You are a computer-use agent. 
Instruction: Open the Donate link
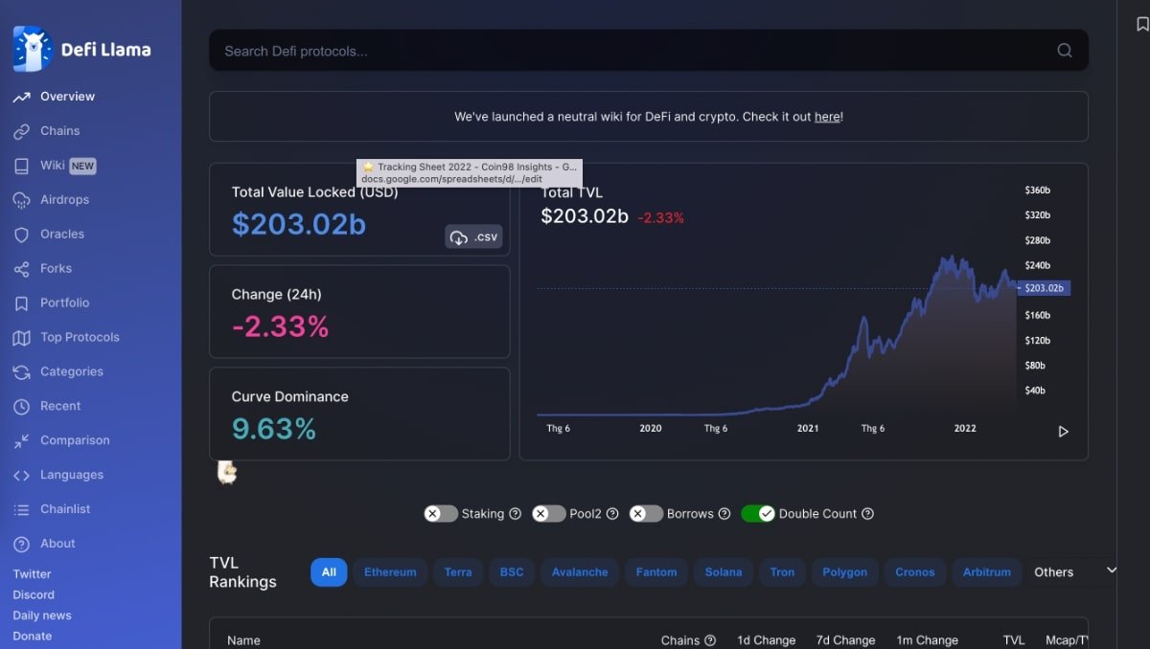tap(33, 636)
